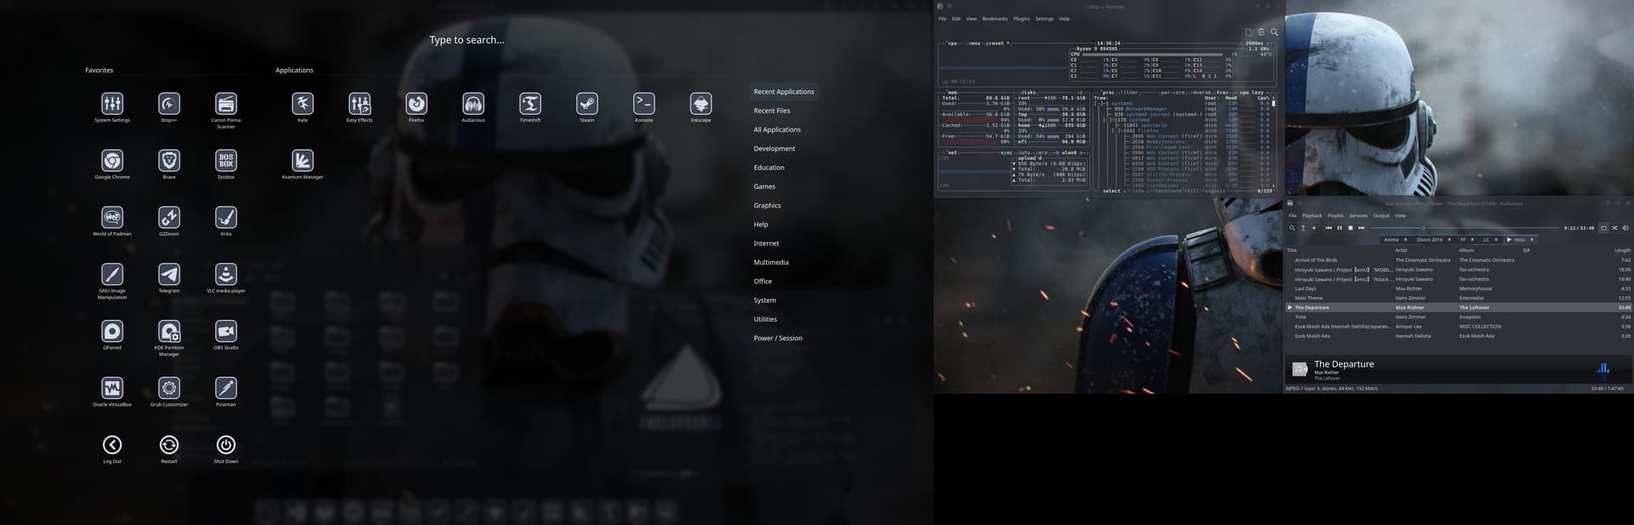The width and height of the screenshot is (1634, 525).
Task: Skip to next track in Audacious
Action: (1362, 228)
